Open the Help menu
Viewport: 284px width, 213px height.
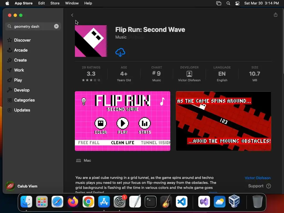coord(88,3)
